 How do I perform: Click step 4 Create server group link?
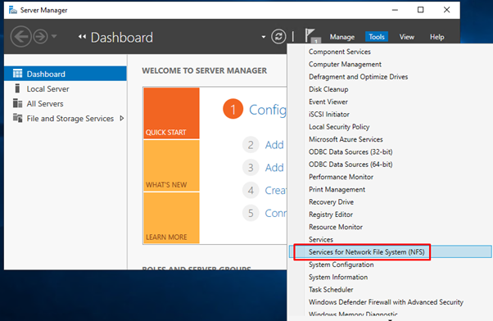(x=275, y=190)
